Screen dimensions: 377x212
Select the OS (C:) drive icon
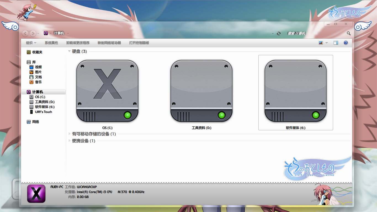tap(107, 91)
